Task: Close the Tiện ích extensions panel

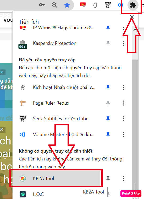Action: (x=132, y=17)
